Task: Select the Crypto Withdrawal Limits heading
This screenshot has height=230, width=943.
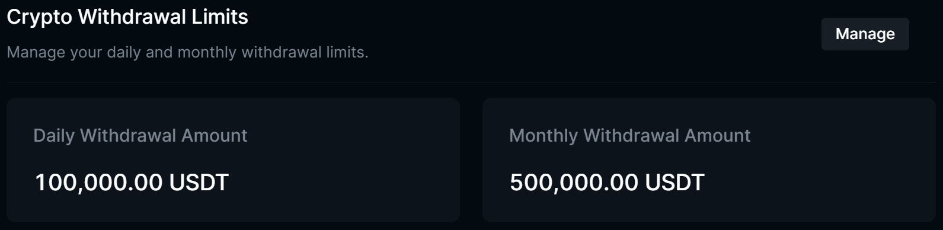Action: (x=127, y=17)
